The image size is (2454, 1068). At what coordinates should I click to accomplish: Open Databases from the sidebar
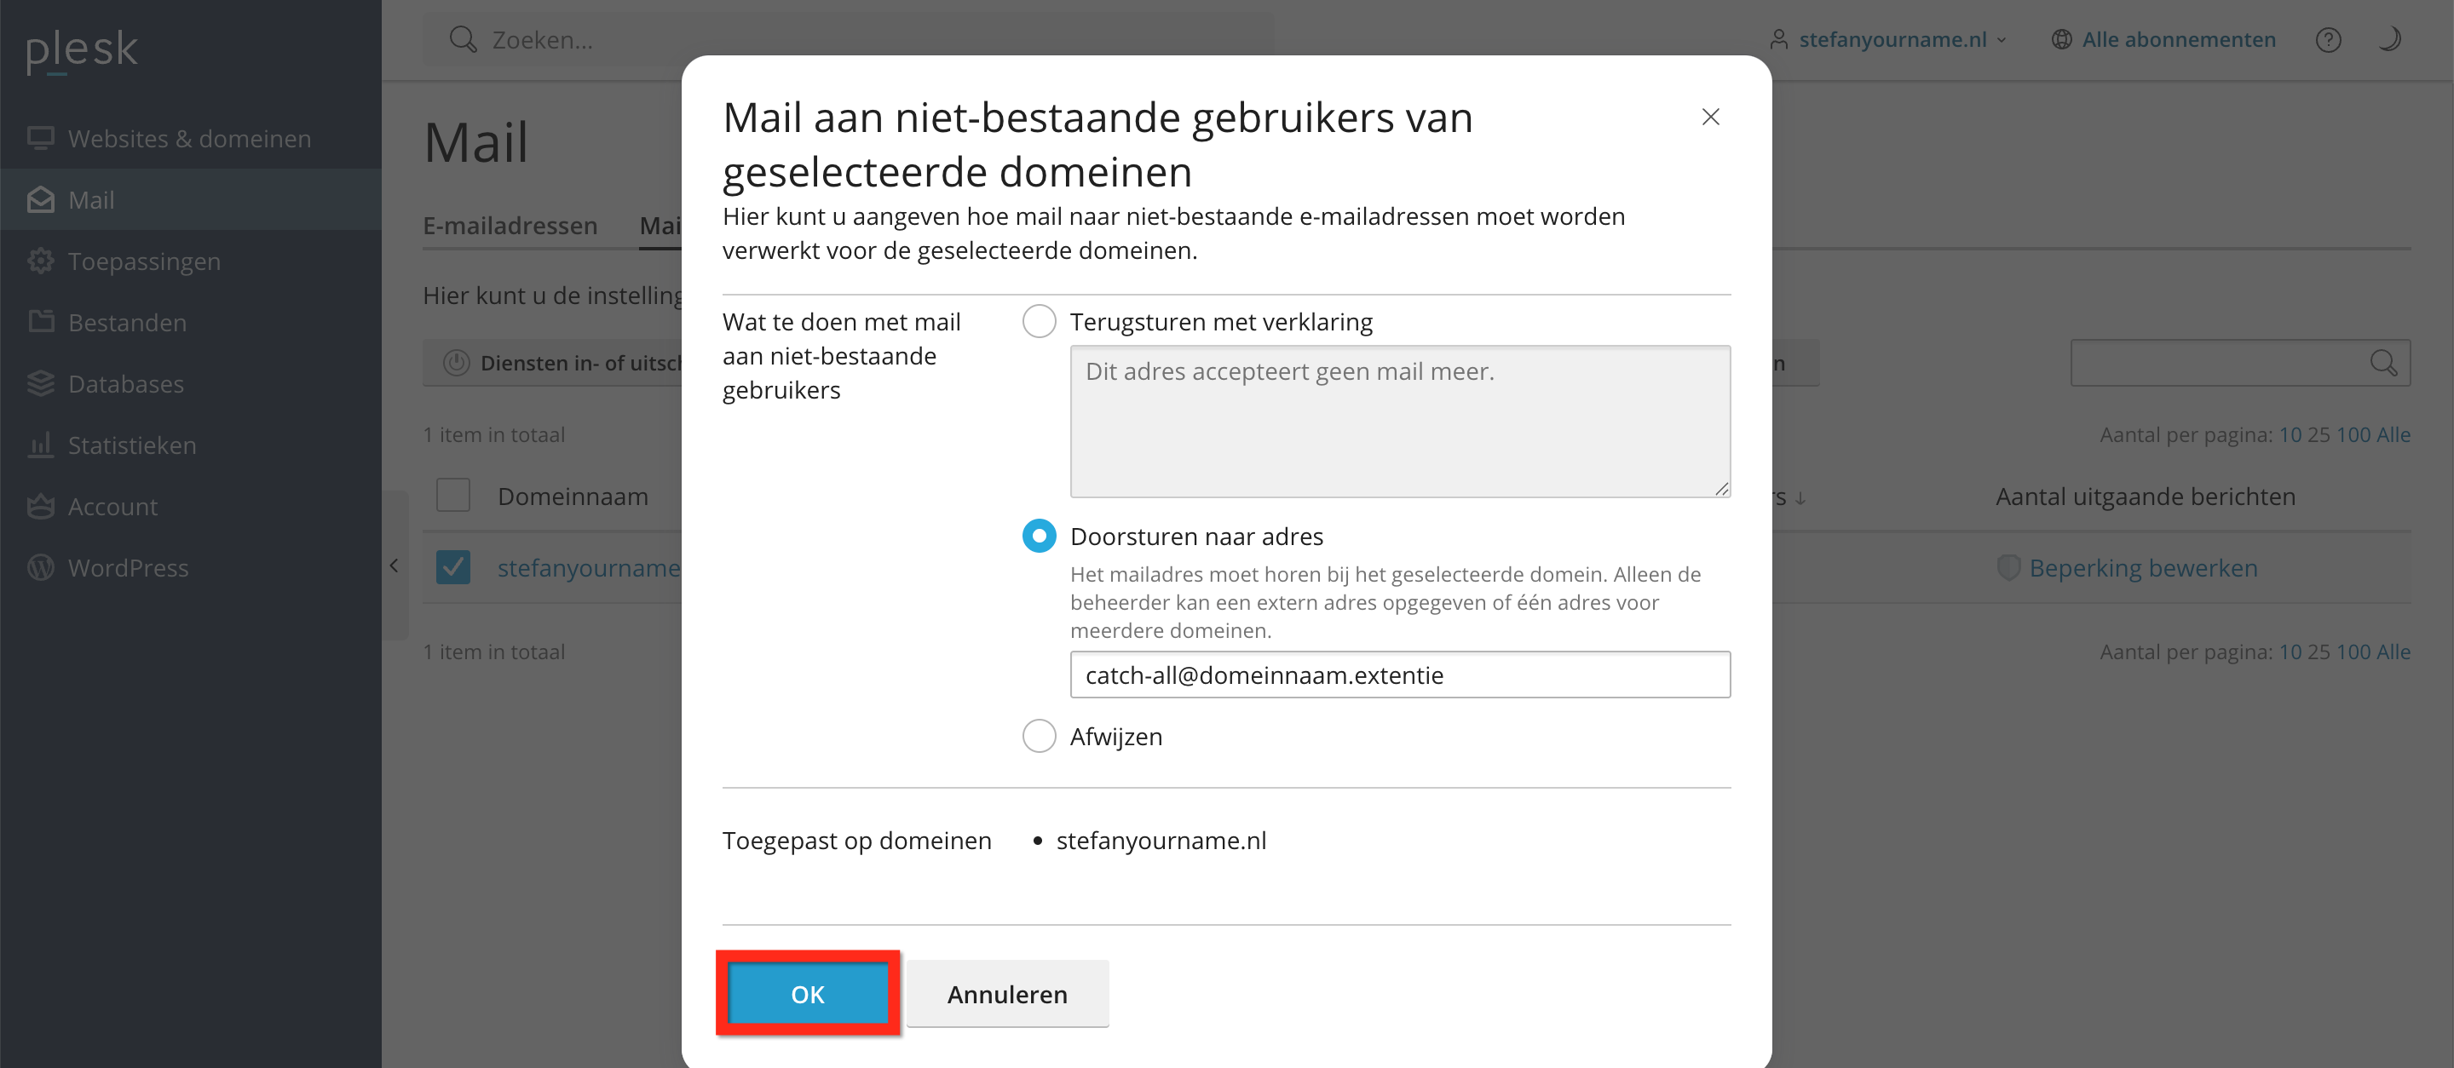pos(126,383)
